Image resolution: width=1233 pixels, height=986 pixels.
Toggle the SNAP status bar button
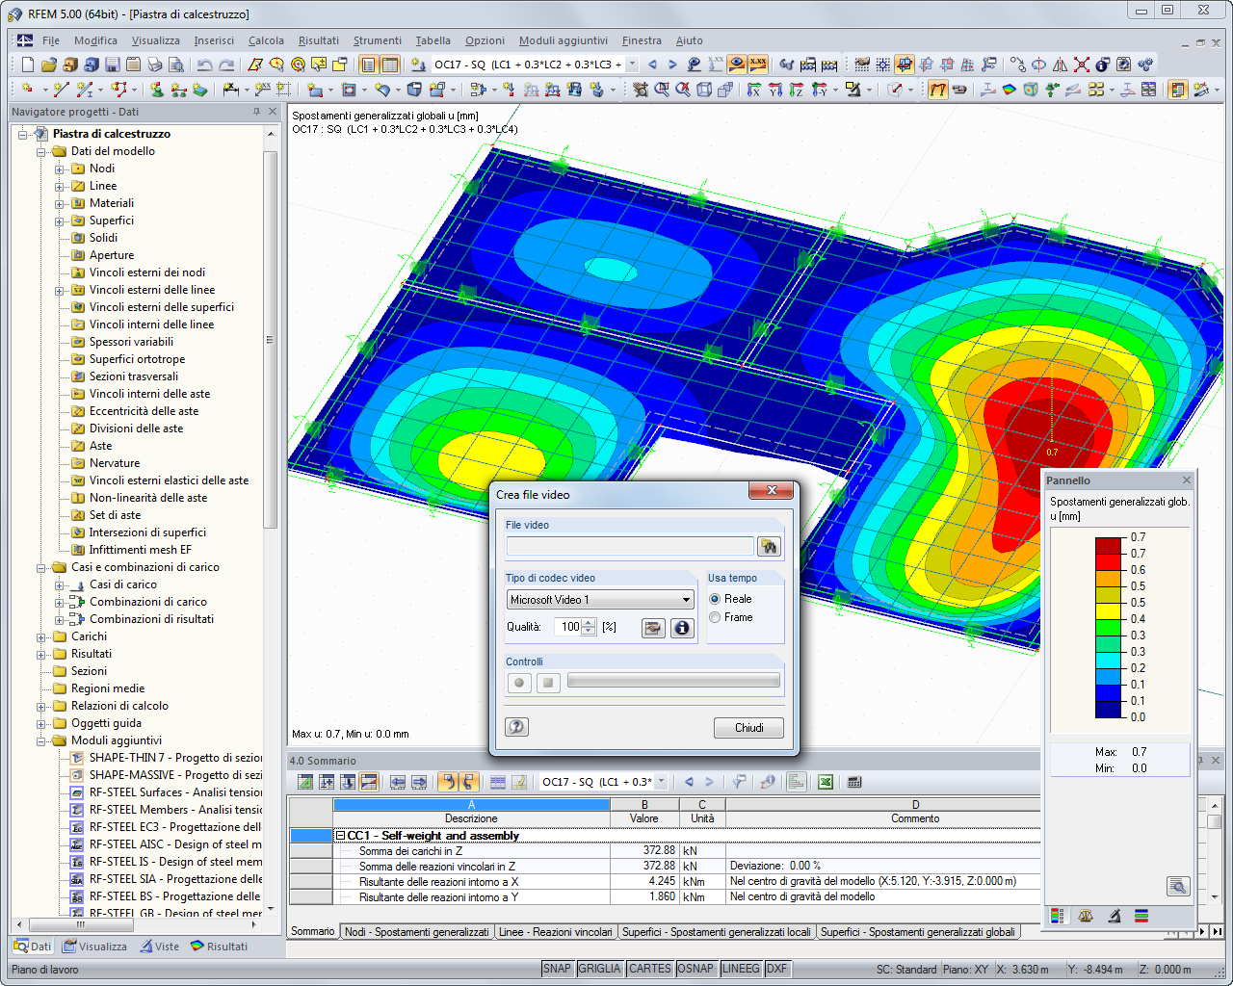557,969
